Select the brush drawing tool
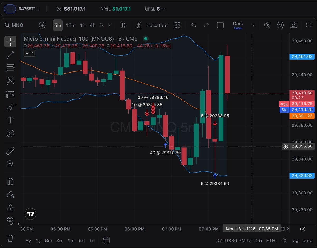Screen dimensions: 317x248 pos(10,107)
